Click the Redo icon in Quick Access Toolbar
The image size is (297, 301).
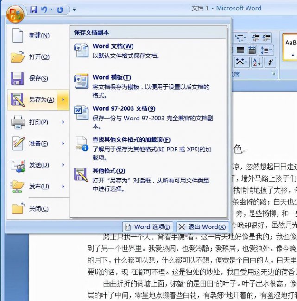tap(60, 9)
